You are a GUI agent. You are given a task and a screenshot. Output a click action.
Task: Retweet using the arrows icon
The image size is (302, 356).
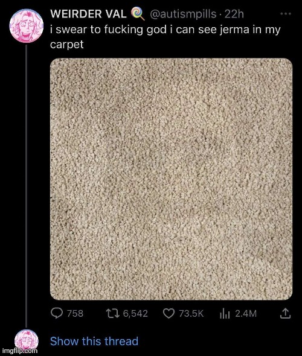pos(113,314)
